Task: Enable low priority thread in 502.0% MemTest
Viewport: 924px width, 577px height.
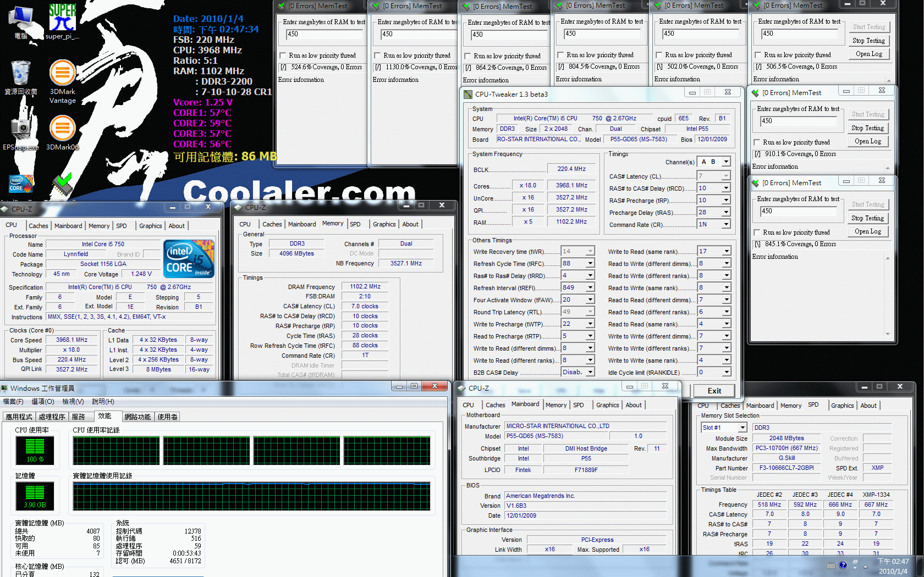Action: click(659, 55)
